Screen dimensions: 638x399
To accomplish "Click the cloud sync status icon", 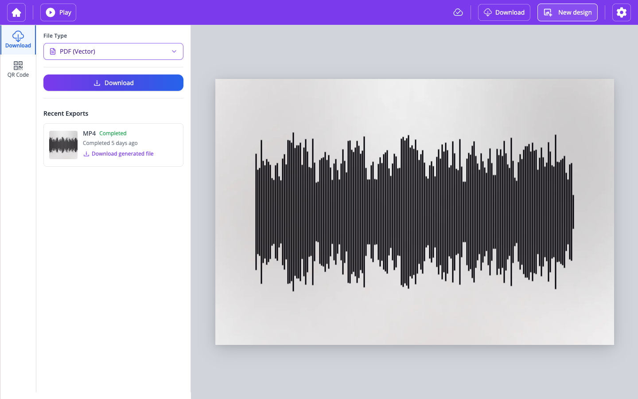I will (x=458, y=12).
